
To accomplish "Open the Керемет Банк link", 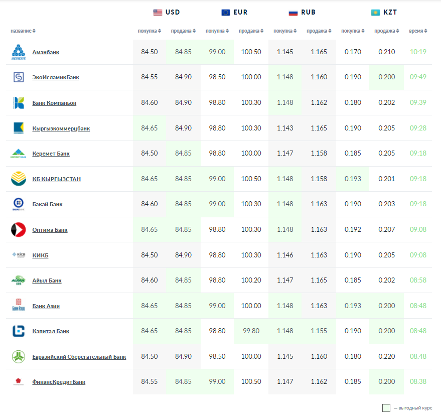I will coord(51,154).
